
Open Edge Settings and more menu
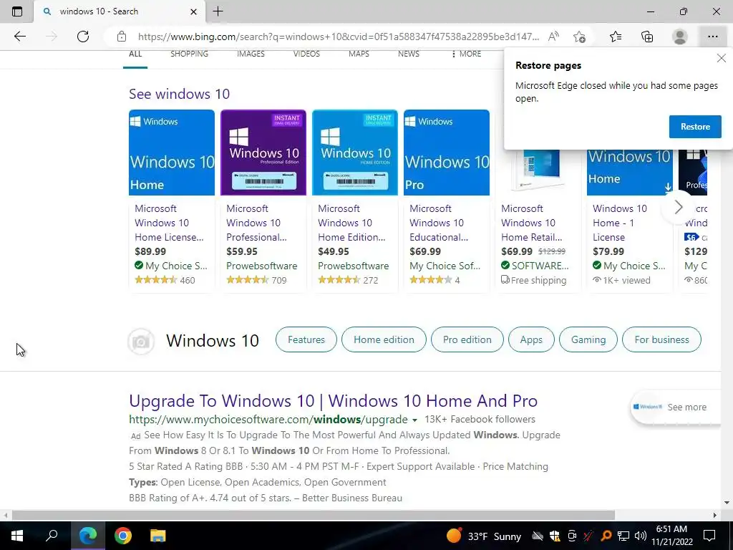712,37
